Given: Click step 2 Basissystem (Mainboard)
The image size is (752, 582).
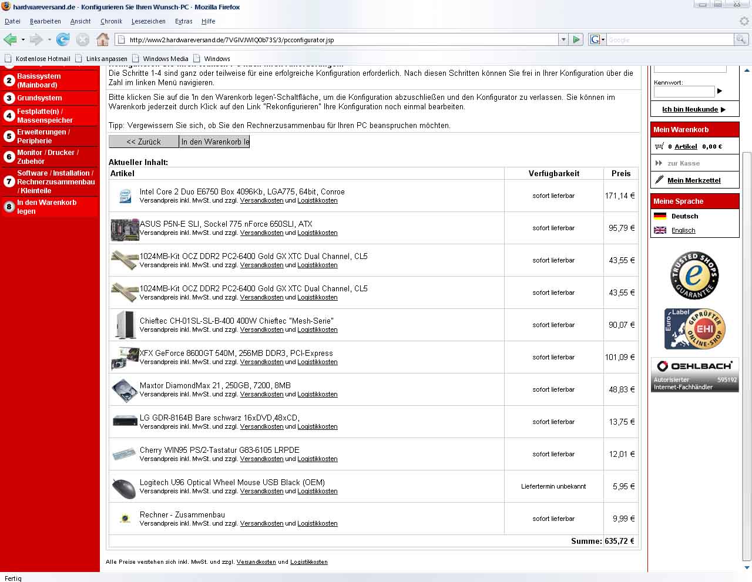Looking at the screenshot, I should point(49,80).
